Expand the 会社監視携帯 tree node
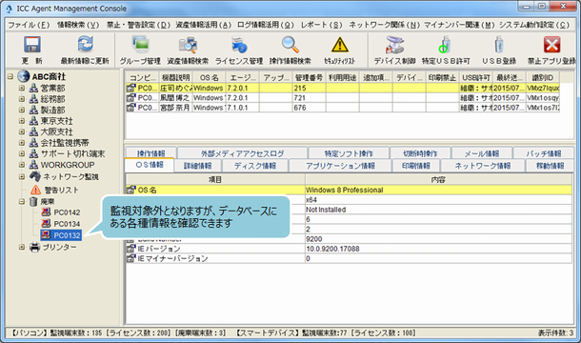The width and height of the screenshot is (581, 343). coord(22,143)
